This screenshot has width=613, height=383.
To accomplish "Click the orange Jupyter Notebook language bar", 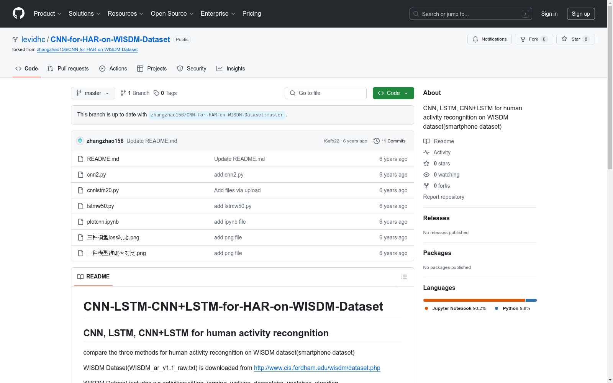I will point(474,300).
